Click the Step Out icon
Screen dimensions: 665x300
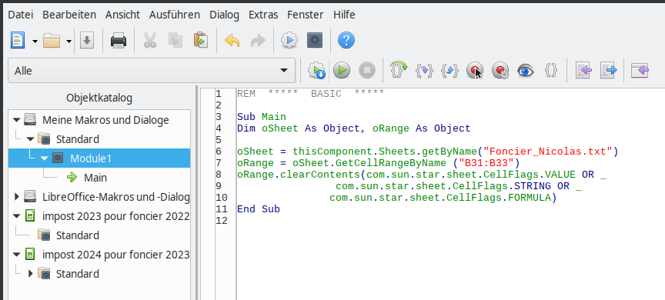tap(449, 70)
